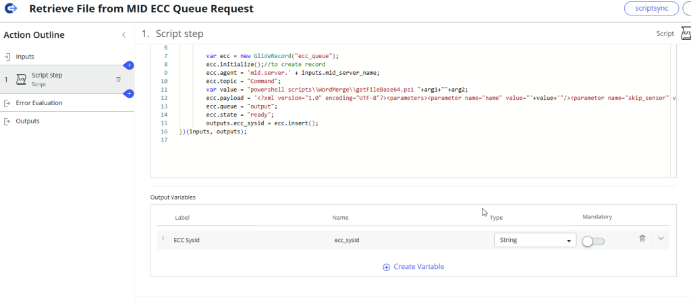Grab the ECC SysId row drag handle

click(x=163, y=239)
